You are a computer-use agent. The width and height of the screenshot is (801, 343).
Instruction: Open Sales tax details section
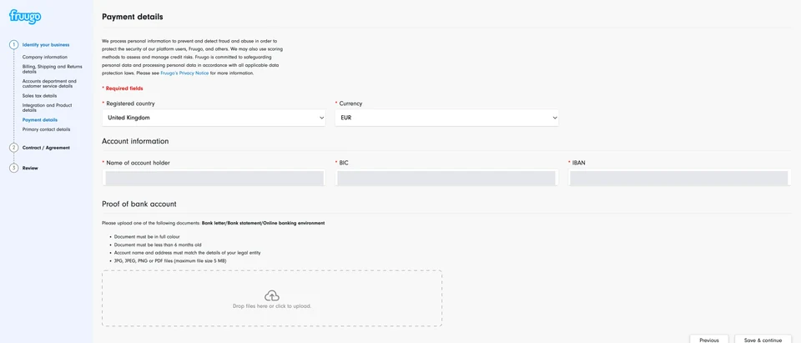pyautogui.click(x=39, y=96)
